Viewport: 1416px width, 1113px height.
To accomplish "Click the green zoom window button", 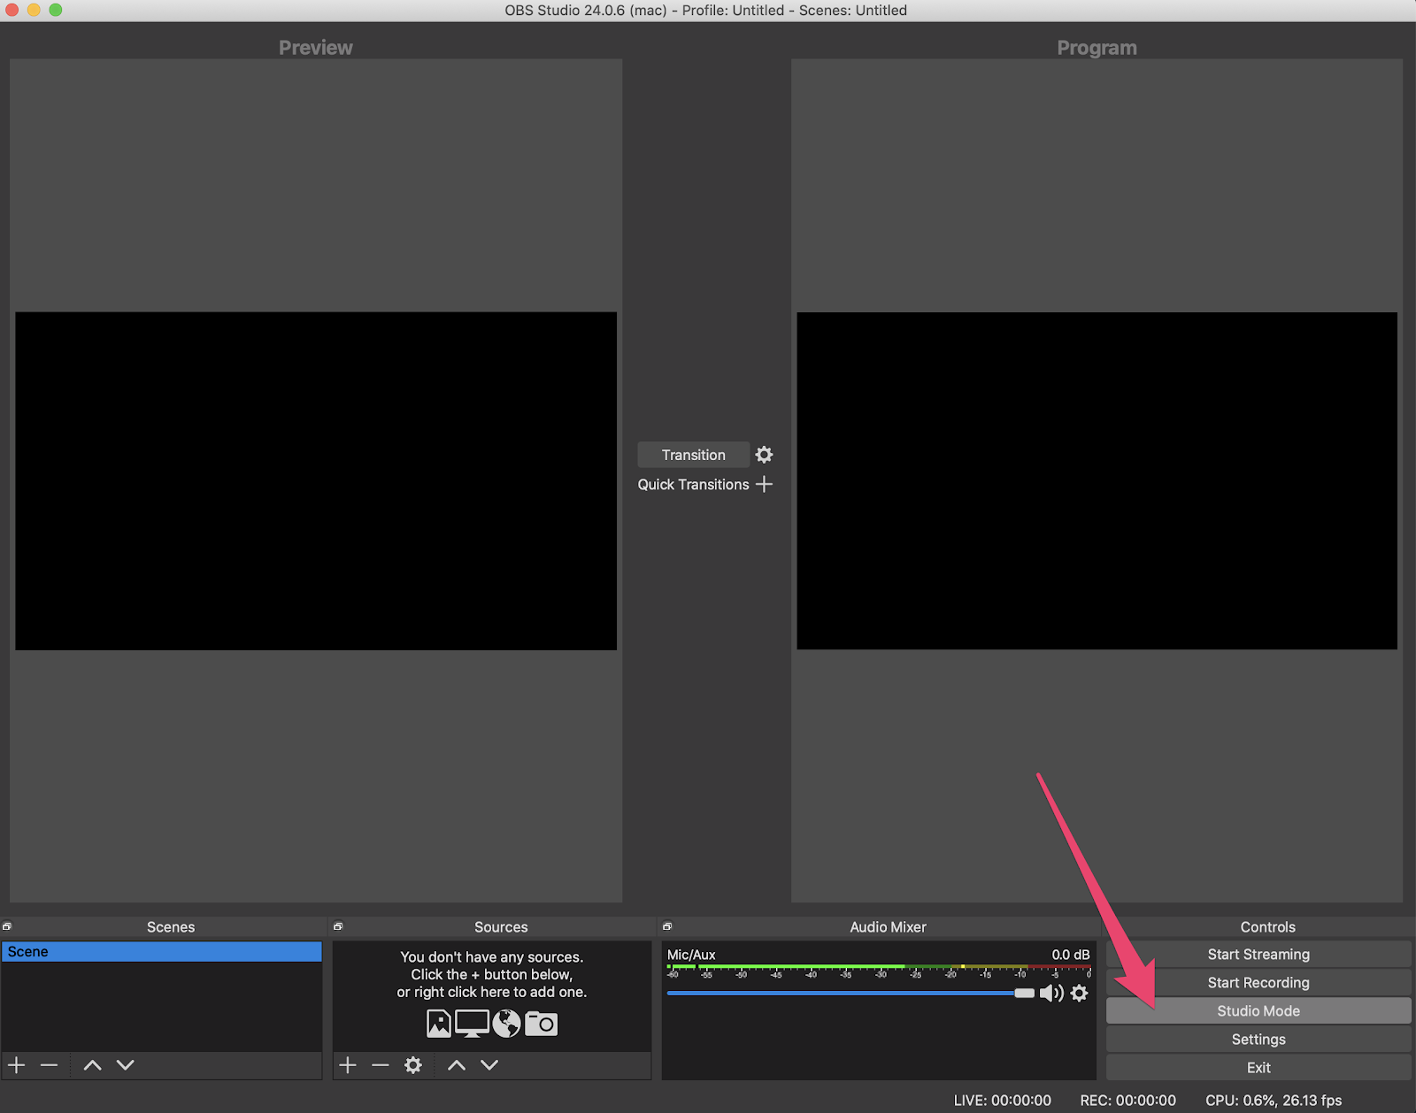I will [x=56, y=10].
